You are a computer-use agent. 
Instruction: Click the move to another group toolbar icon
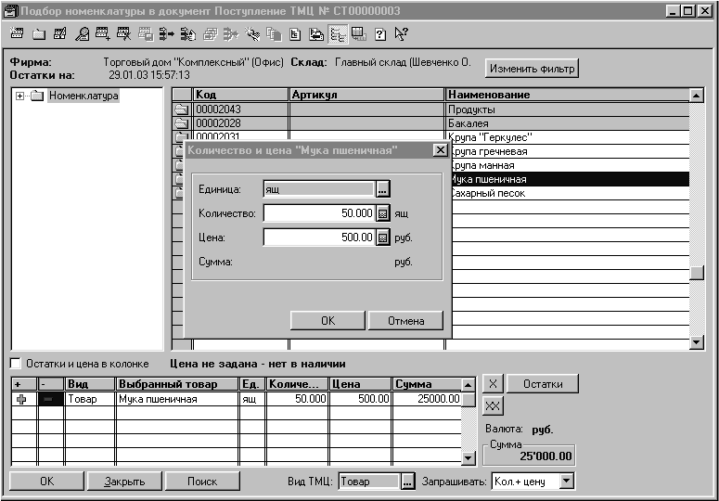point(167,34)
